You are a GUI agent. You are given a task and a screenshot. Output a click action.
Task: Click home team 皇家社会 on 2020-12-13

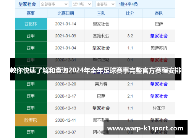[101, 108]
